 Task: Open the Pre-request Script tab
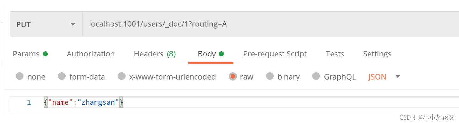click(x=275, y=54)
